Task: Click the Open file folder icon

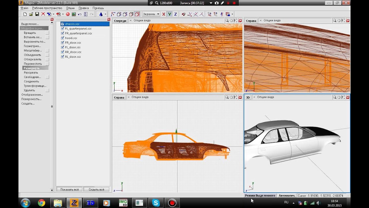Action: point(31,14)
